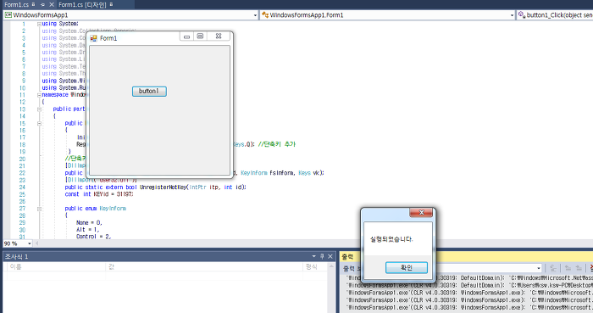
Task: Click the const int KEYid = 31197 line
Action: pyautogui.click(x=99, y=194)
